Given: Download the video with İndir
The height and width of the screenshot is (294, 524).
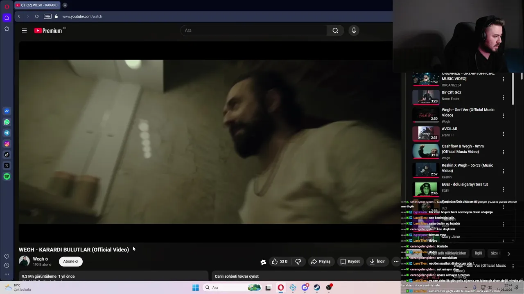Looking at the screenshot, I should point(377,261).
